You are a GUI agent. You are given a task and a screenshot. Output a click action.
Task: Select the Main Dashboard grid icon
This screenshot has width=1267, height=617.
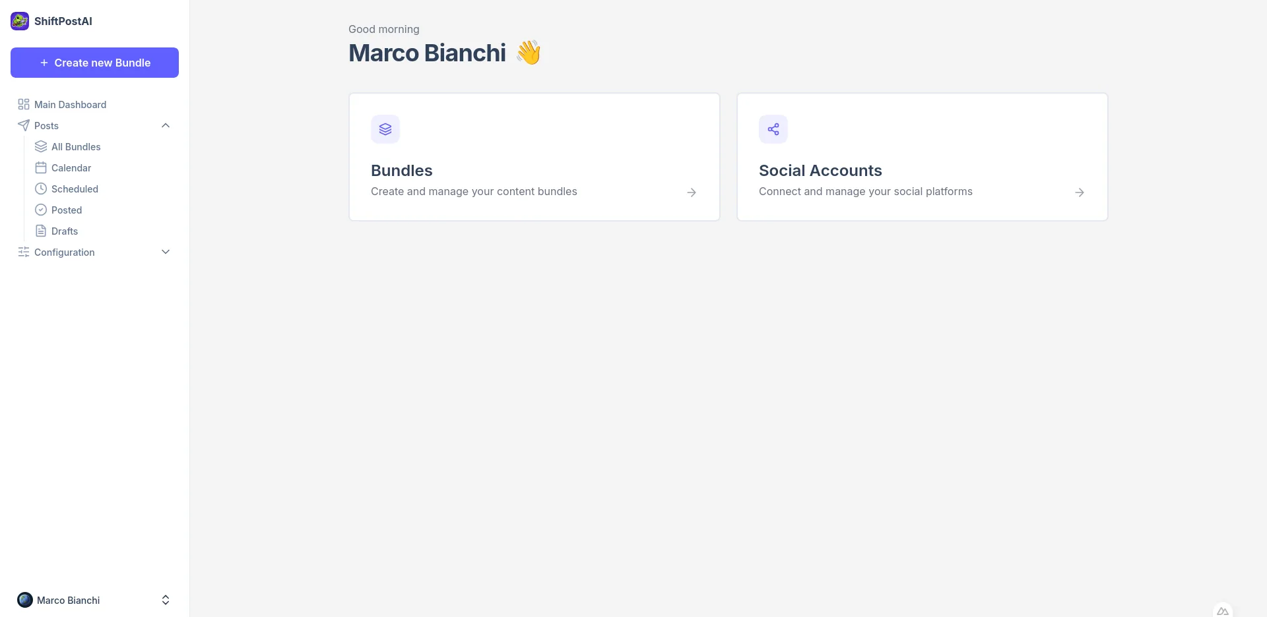(x=23, y=104)
